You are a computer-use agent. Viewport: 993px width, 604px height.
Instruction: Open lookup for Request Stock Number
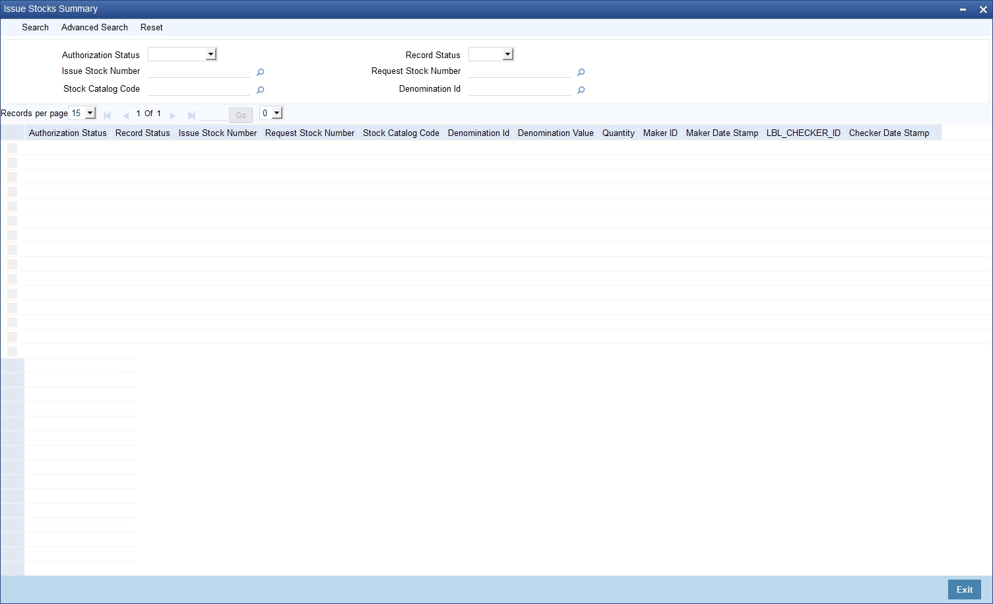[581, 73]
